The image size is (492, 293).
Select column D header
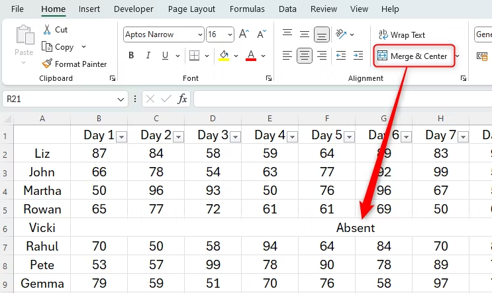pos(213,119)
